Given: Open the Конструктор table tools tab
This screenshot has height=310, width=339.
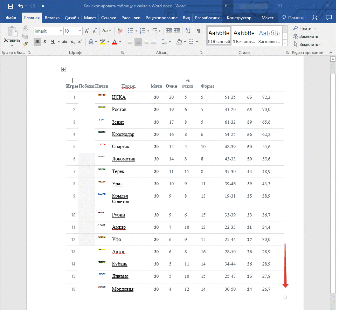Looking at the screenshot, I should pyautogui.click(x=239, y=18).
